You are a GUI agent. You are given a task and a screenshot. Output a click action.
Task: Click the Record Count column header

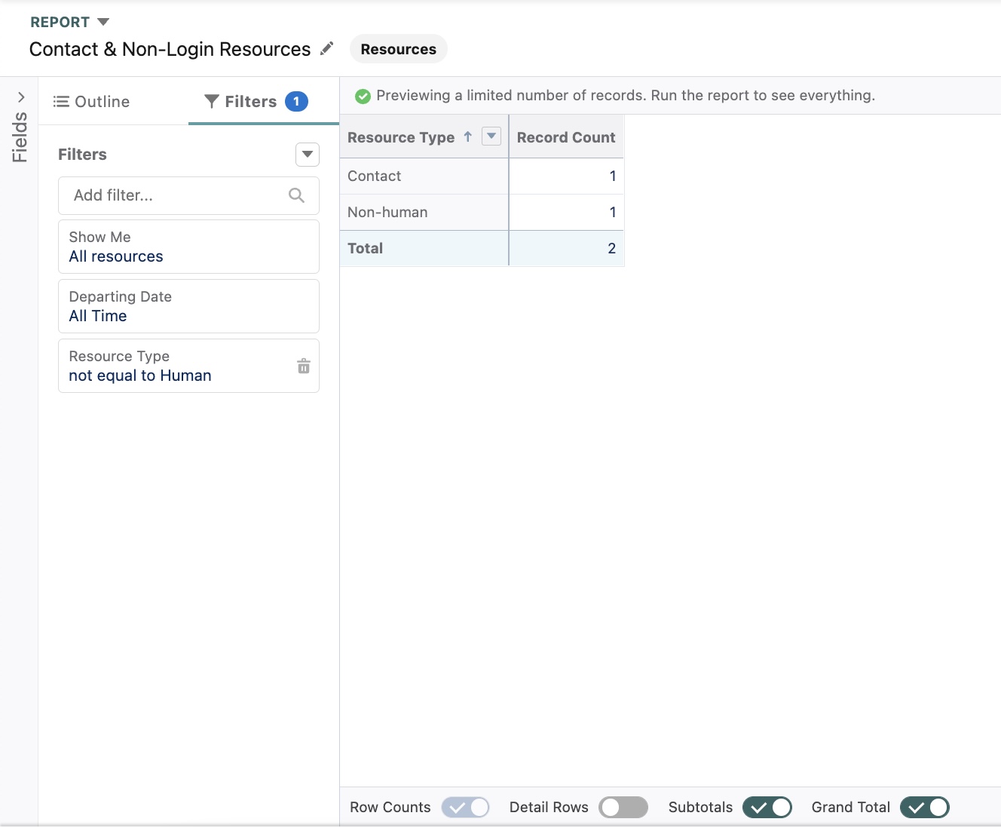pyautogui.click(x=566, y=137)
